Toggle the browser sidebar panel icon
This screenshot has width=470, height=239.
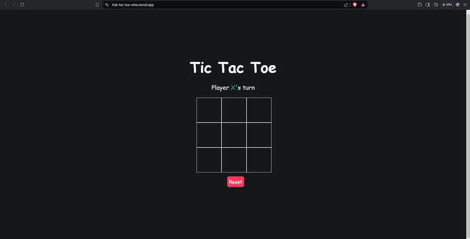pos(428,5)
